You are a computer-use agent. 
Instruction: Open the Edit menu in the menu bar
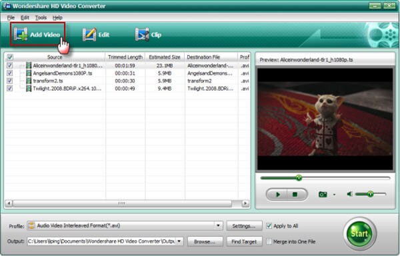(25, 17)
